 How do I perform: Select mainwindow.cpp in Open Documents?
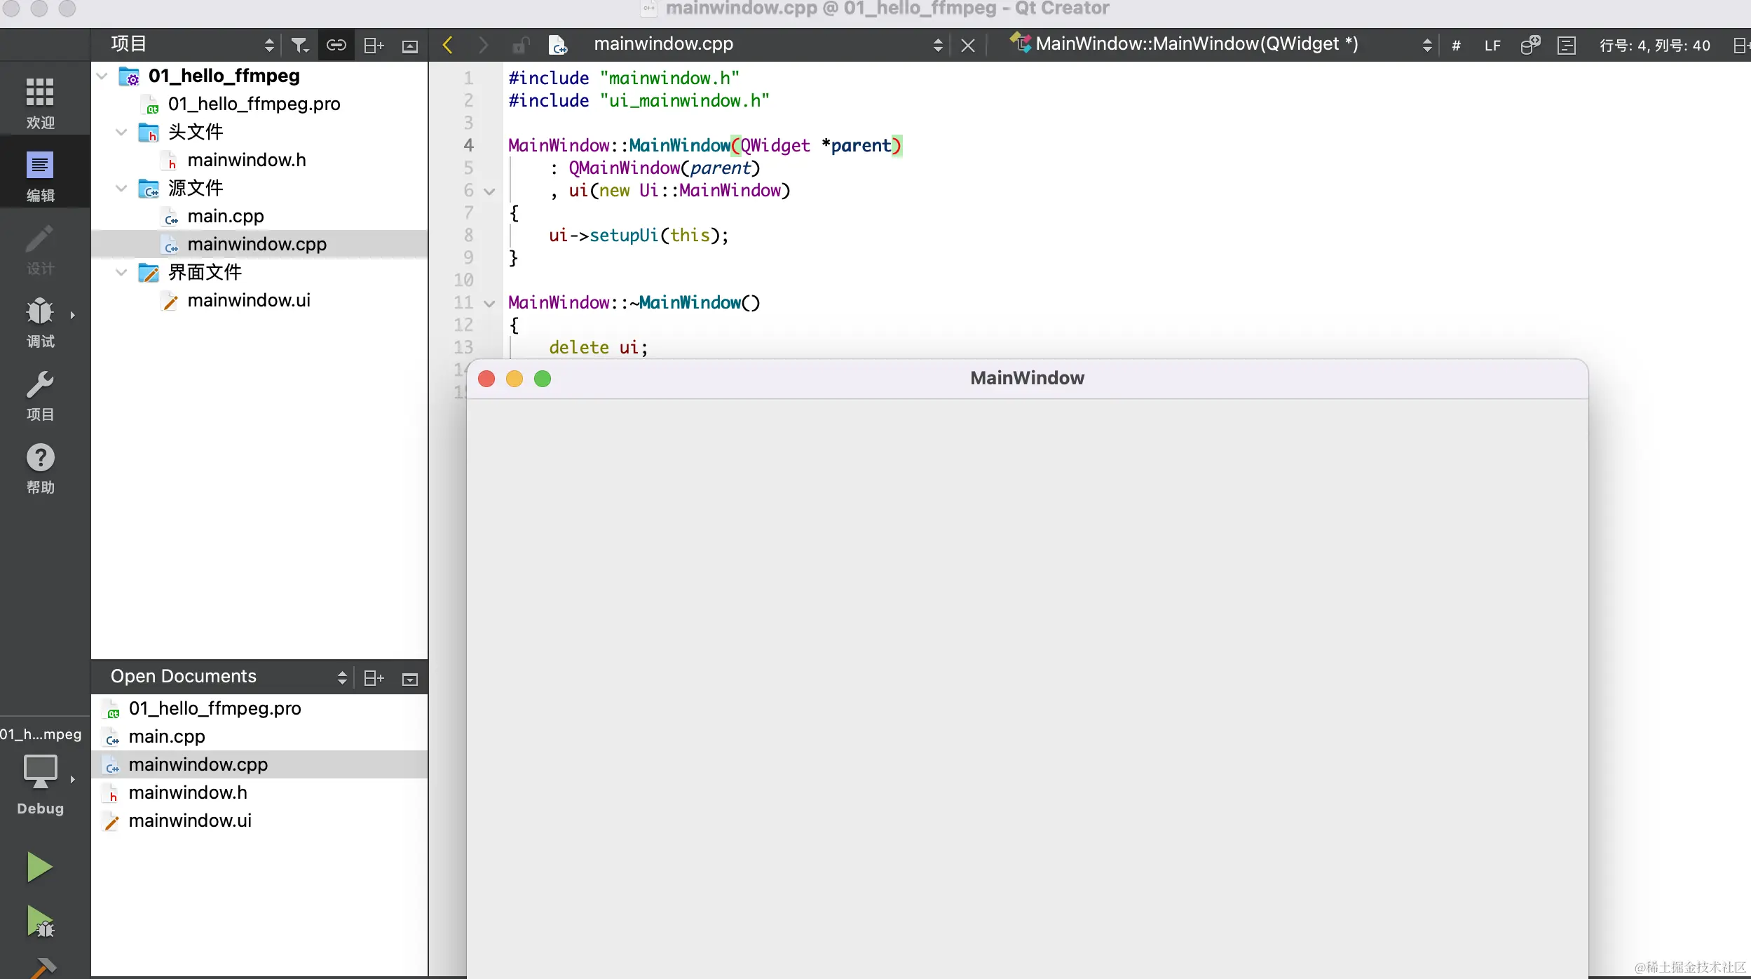pyautogui.click(x=259, y=764)
